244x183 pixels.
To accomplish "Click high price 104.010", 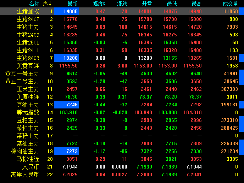I will click(193, 112).
